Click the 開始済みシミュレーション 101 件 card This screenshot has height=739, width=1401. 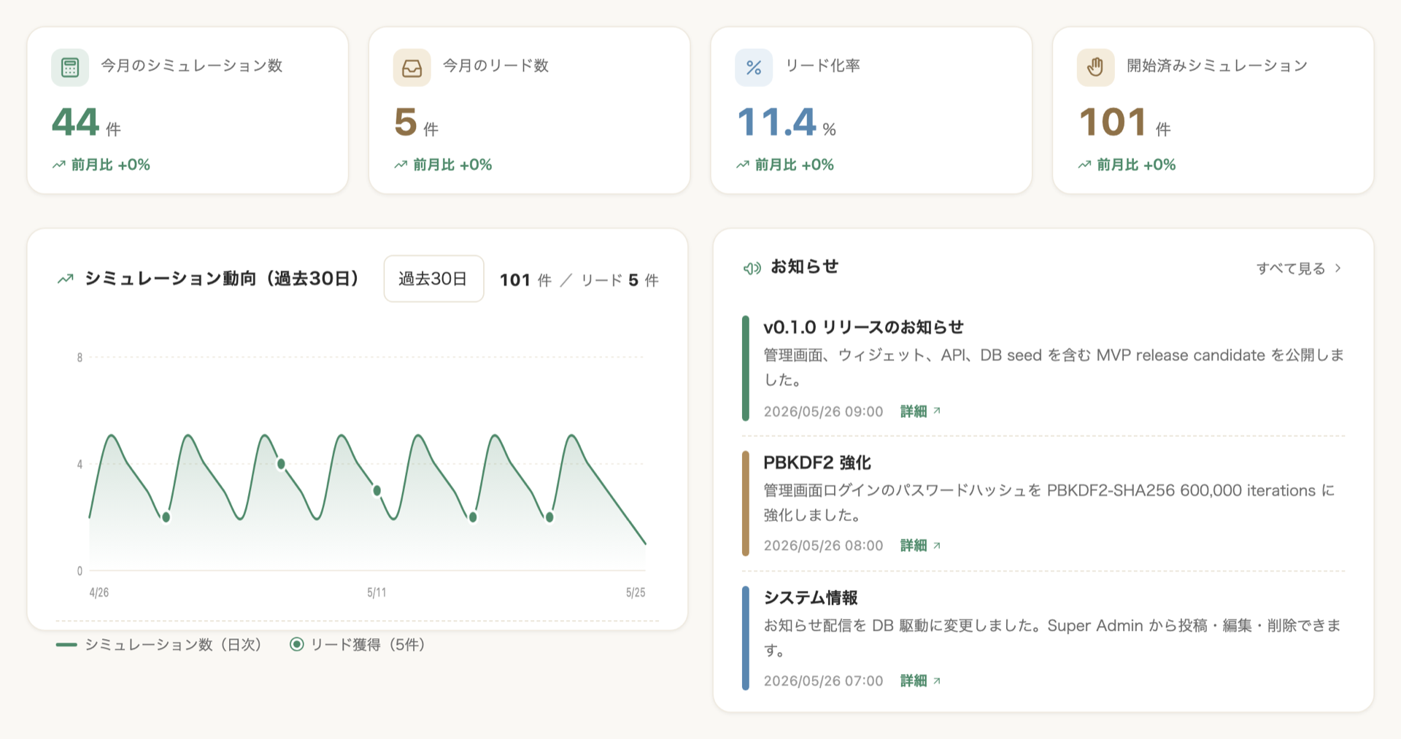(1213, 110)
